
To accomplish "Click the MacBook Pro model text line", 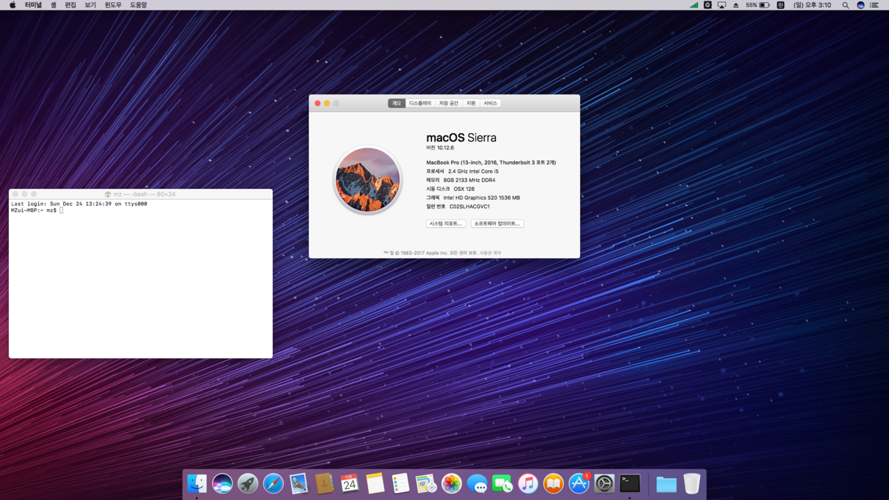I will tap(491, 162).
